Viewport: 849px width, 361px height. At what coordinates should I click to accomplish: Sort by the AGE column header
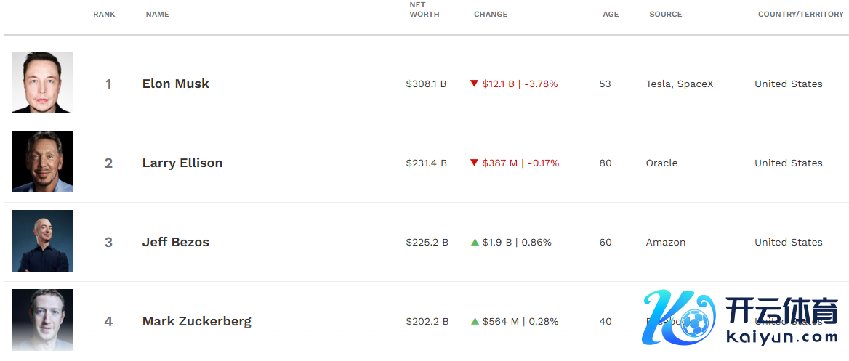tap(611, 15)
